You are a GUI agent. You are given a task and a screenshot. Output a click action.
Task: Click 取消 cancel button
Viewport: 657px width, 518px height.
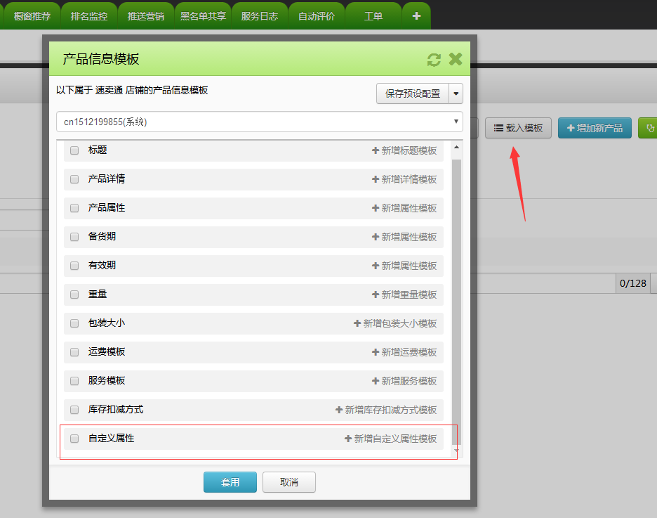(289, 482)
